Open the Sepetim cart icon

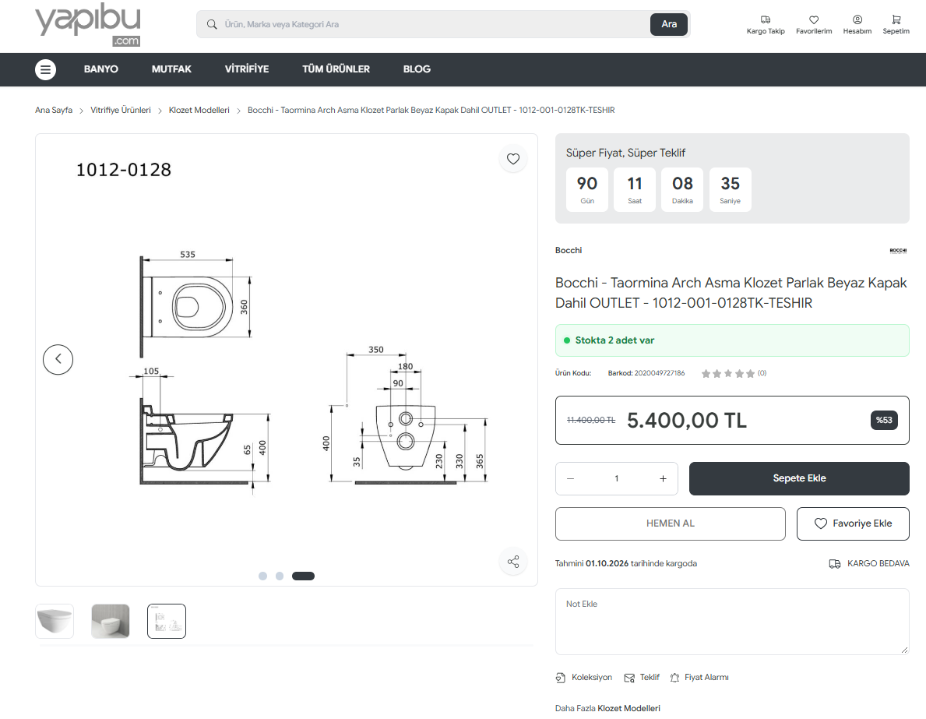point(896,19)
